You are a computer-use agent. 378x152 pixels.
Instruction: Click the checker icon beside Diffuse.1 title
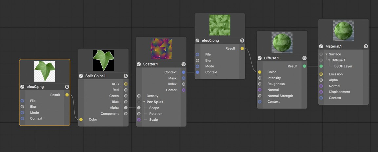260,58
